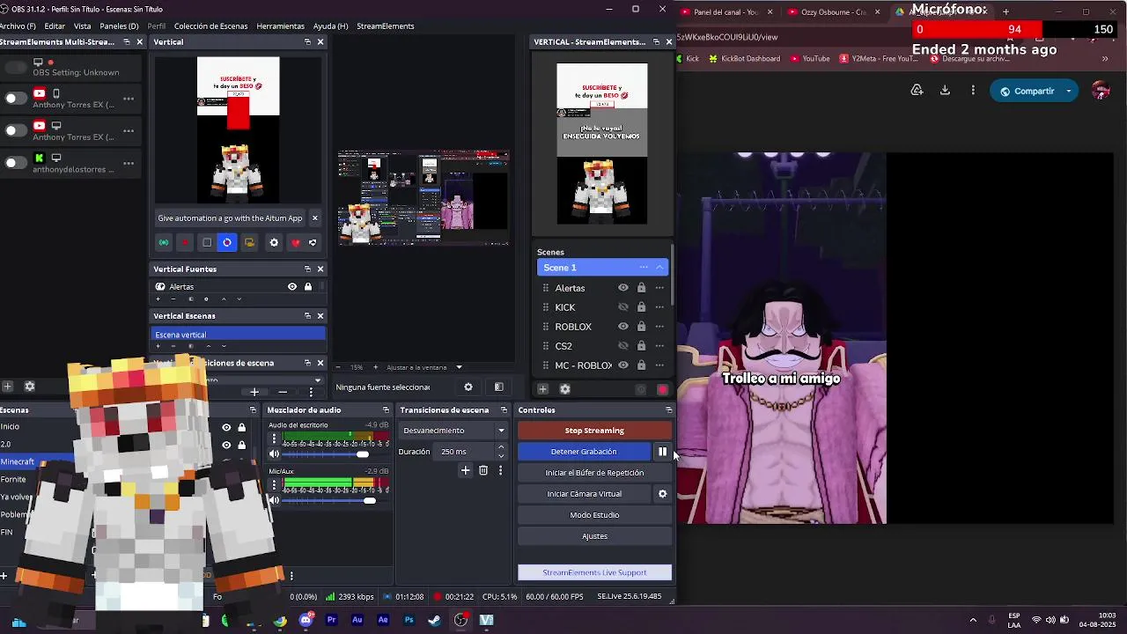Add a new scene transition
Viewport: 1127px width, 634px height.
coord(466,471)
